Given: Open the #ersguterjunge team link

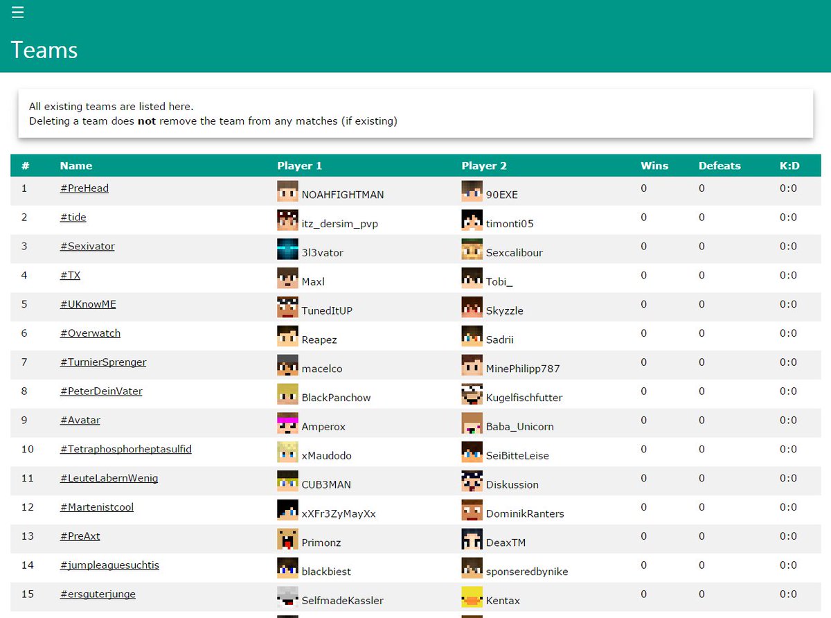Looking at the screenshot, I should (x=98, y=595).
